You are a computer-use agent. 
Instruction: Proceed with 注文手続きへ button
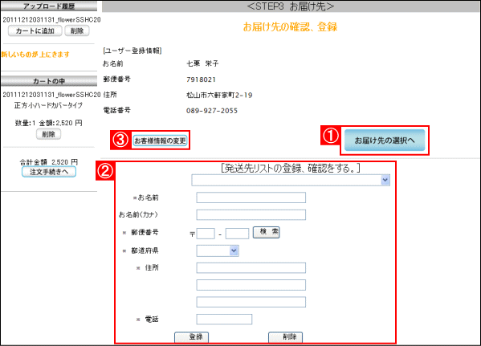(x=49, y=172)
